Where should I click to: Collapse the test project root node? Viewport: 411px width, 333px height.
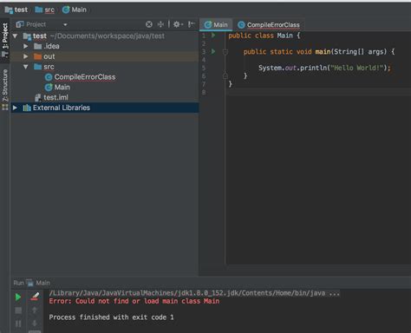pos(16,36)
